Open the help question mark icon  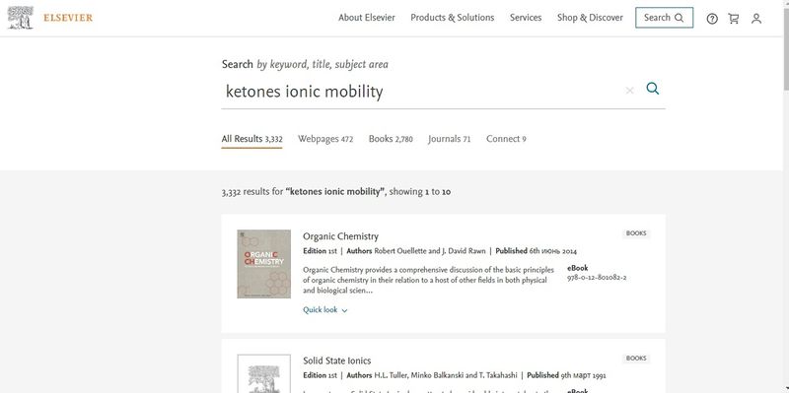click(x=712, y=19)
